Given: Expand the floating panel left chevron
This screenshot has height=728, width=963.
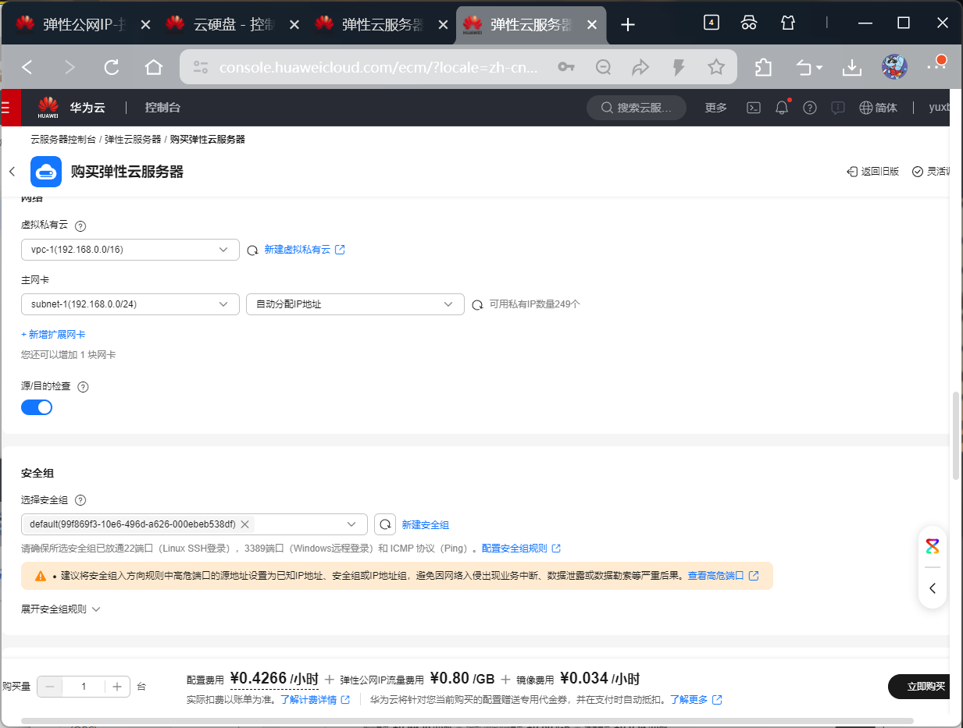Looking at the screenshot, I should point(933,588).
